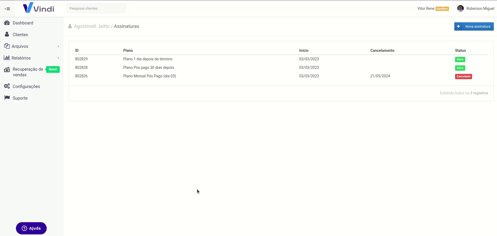497x236 pixels.
Task: Open subscription ID 802828
Action: [81, 68]
